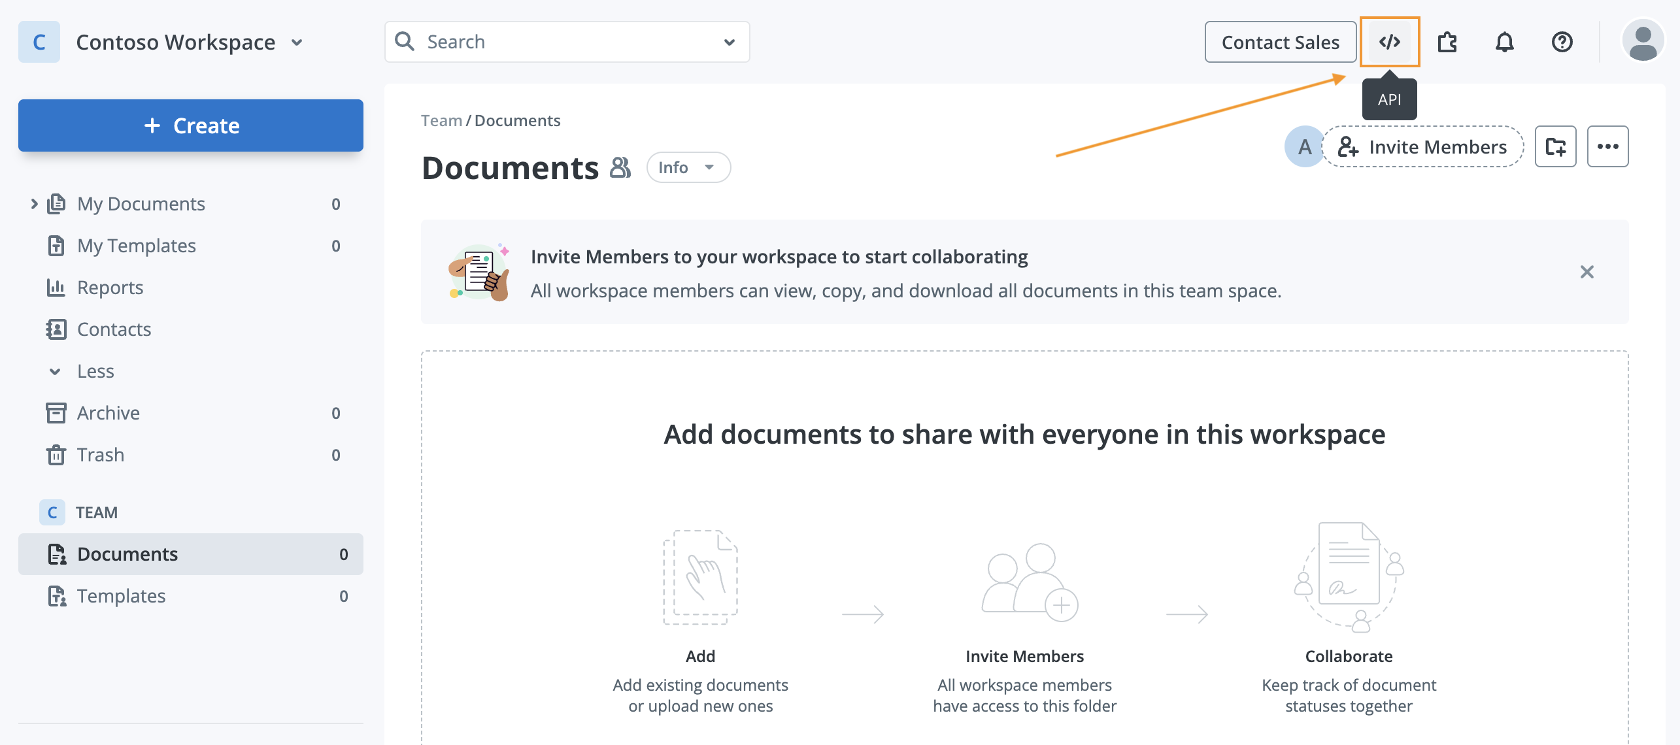Select team Documents in sidebar
Image resolution: width=1680 pixels, height=745 pixels.
191,554
